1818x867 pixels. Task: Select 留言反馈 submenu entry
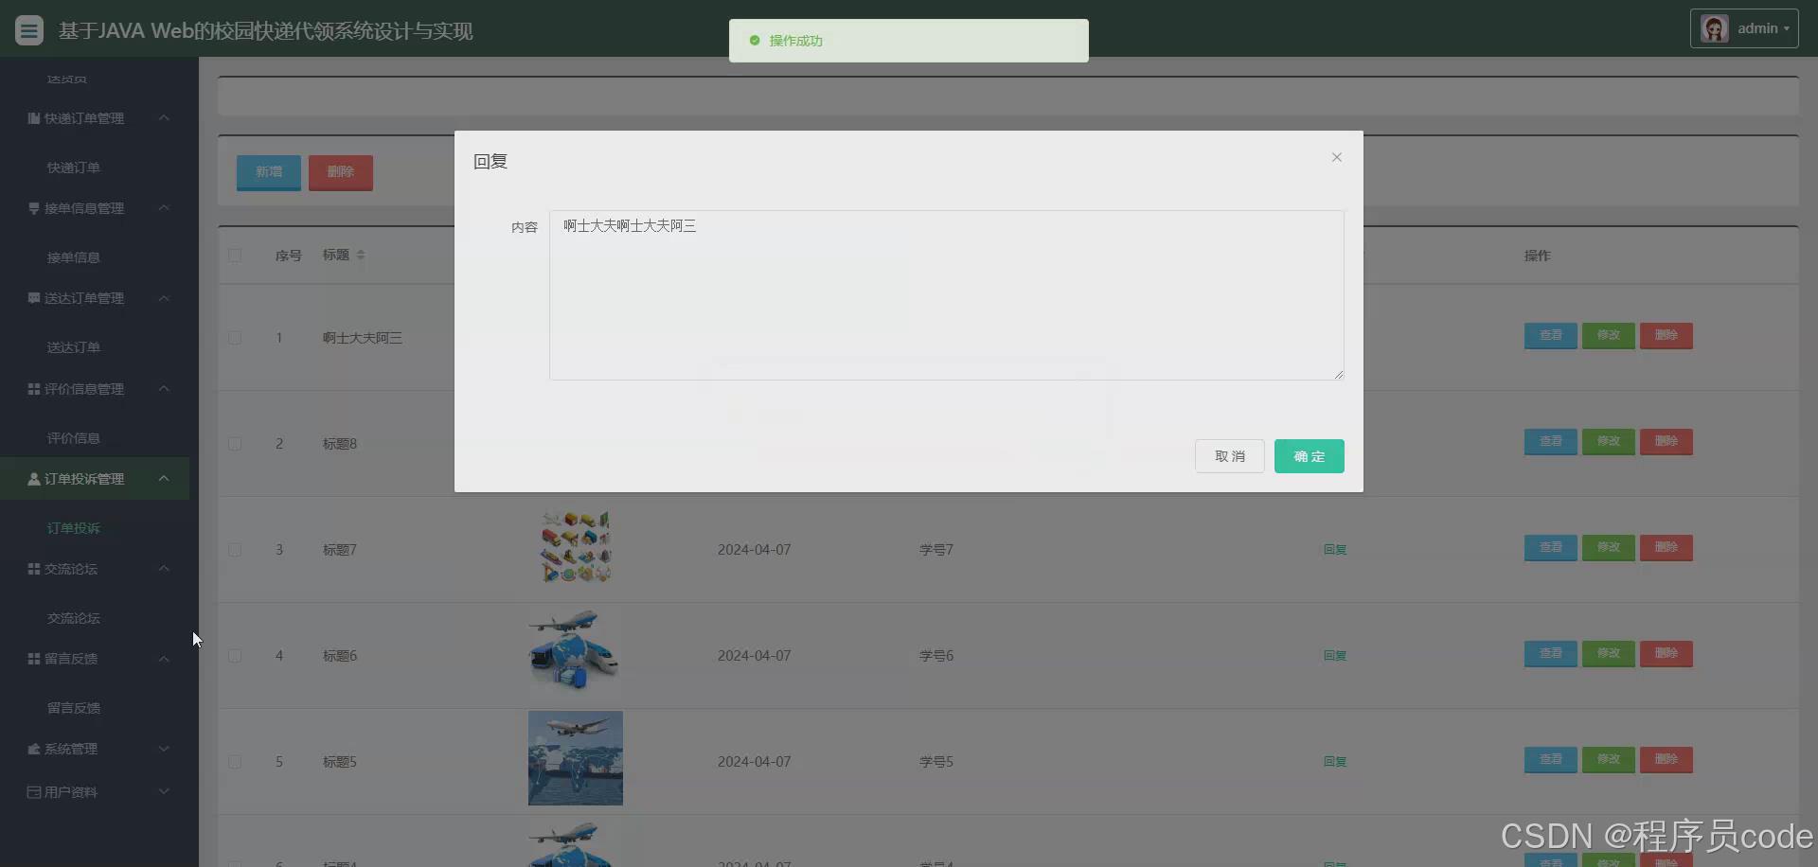pos(74,707)
